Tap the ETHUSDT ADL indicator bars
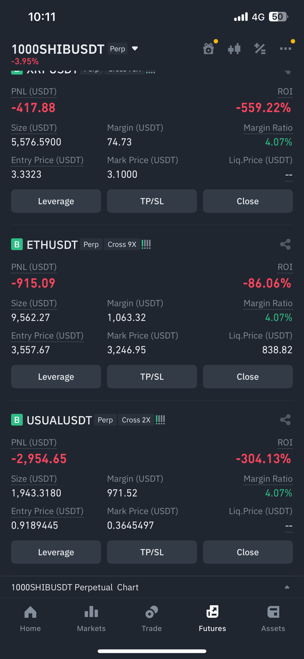The height and width of the screenshot is (659, 304). click(x=146, y=244)
